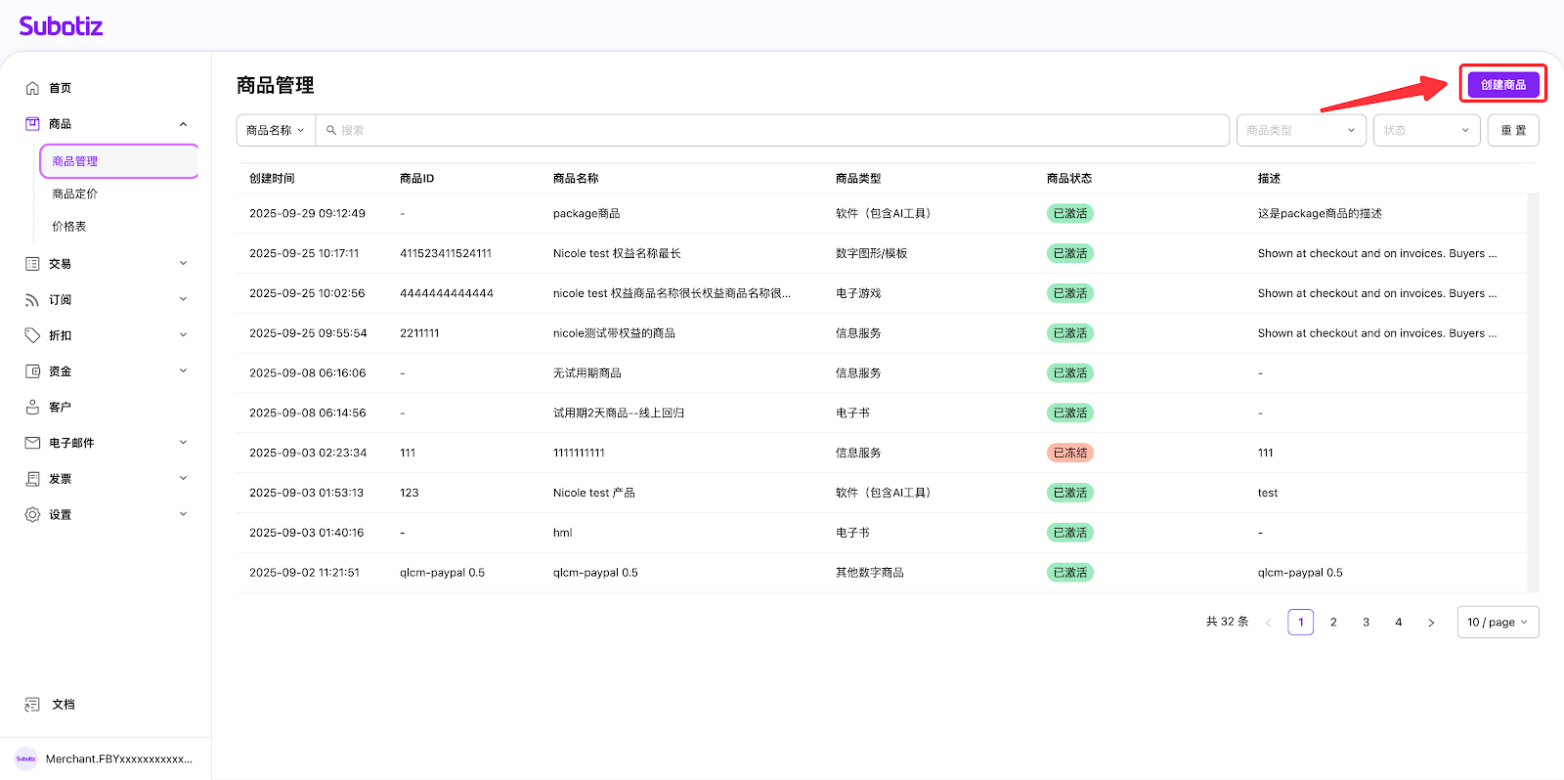Select Product Pricing (商品定价) submenu item
Screen dimensions: 1564x780
(75, 194)
